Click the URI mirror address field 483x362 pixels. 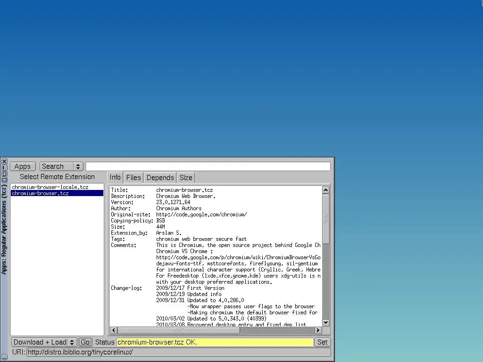(x=179, y=352)
